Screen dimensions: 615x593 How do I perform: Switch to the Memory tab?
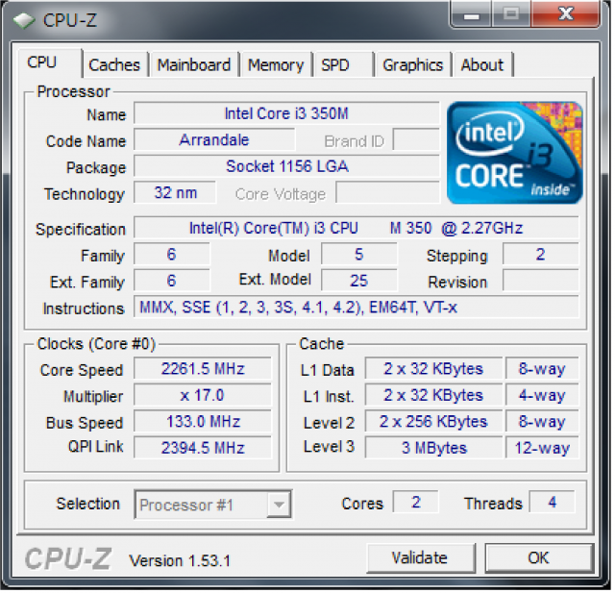click(x=277, y=65)
